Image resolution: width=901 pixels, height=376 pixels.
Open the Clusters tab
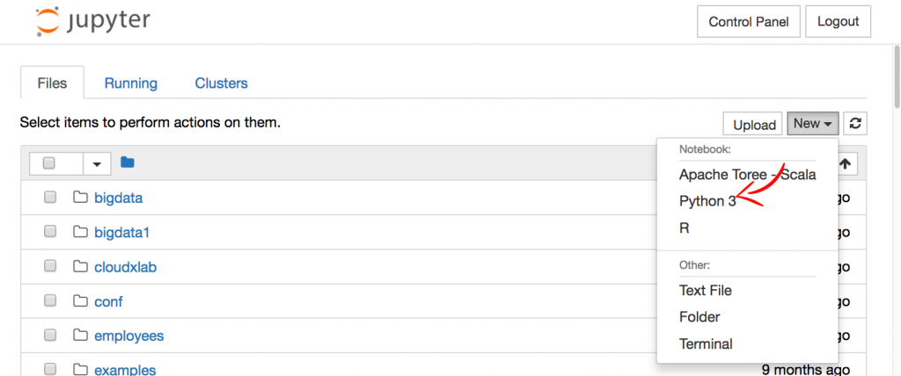[x=221, y=83]
